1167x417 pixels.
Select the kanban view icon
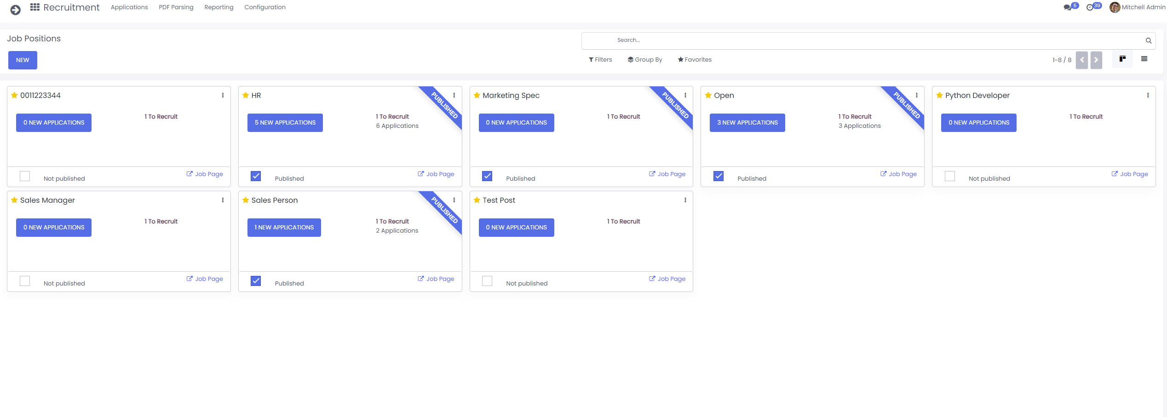(x=1122, y=59)
